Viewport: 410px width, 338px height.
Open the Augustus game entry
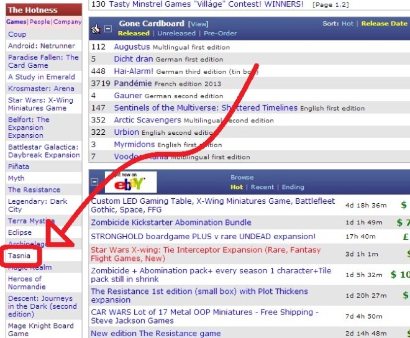tap(132, 47)
